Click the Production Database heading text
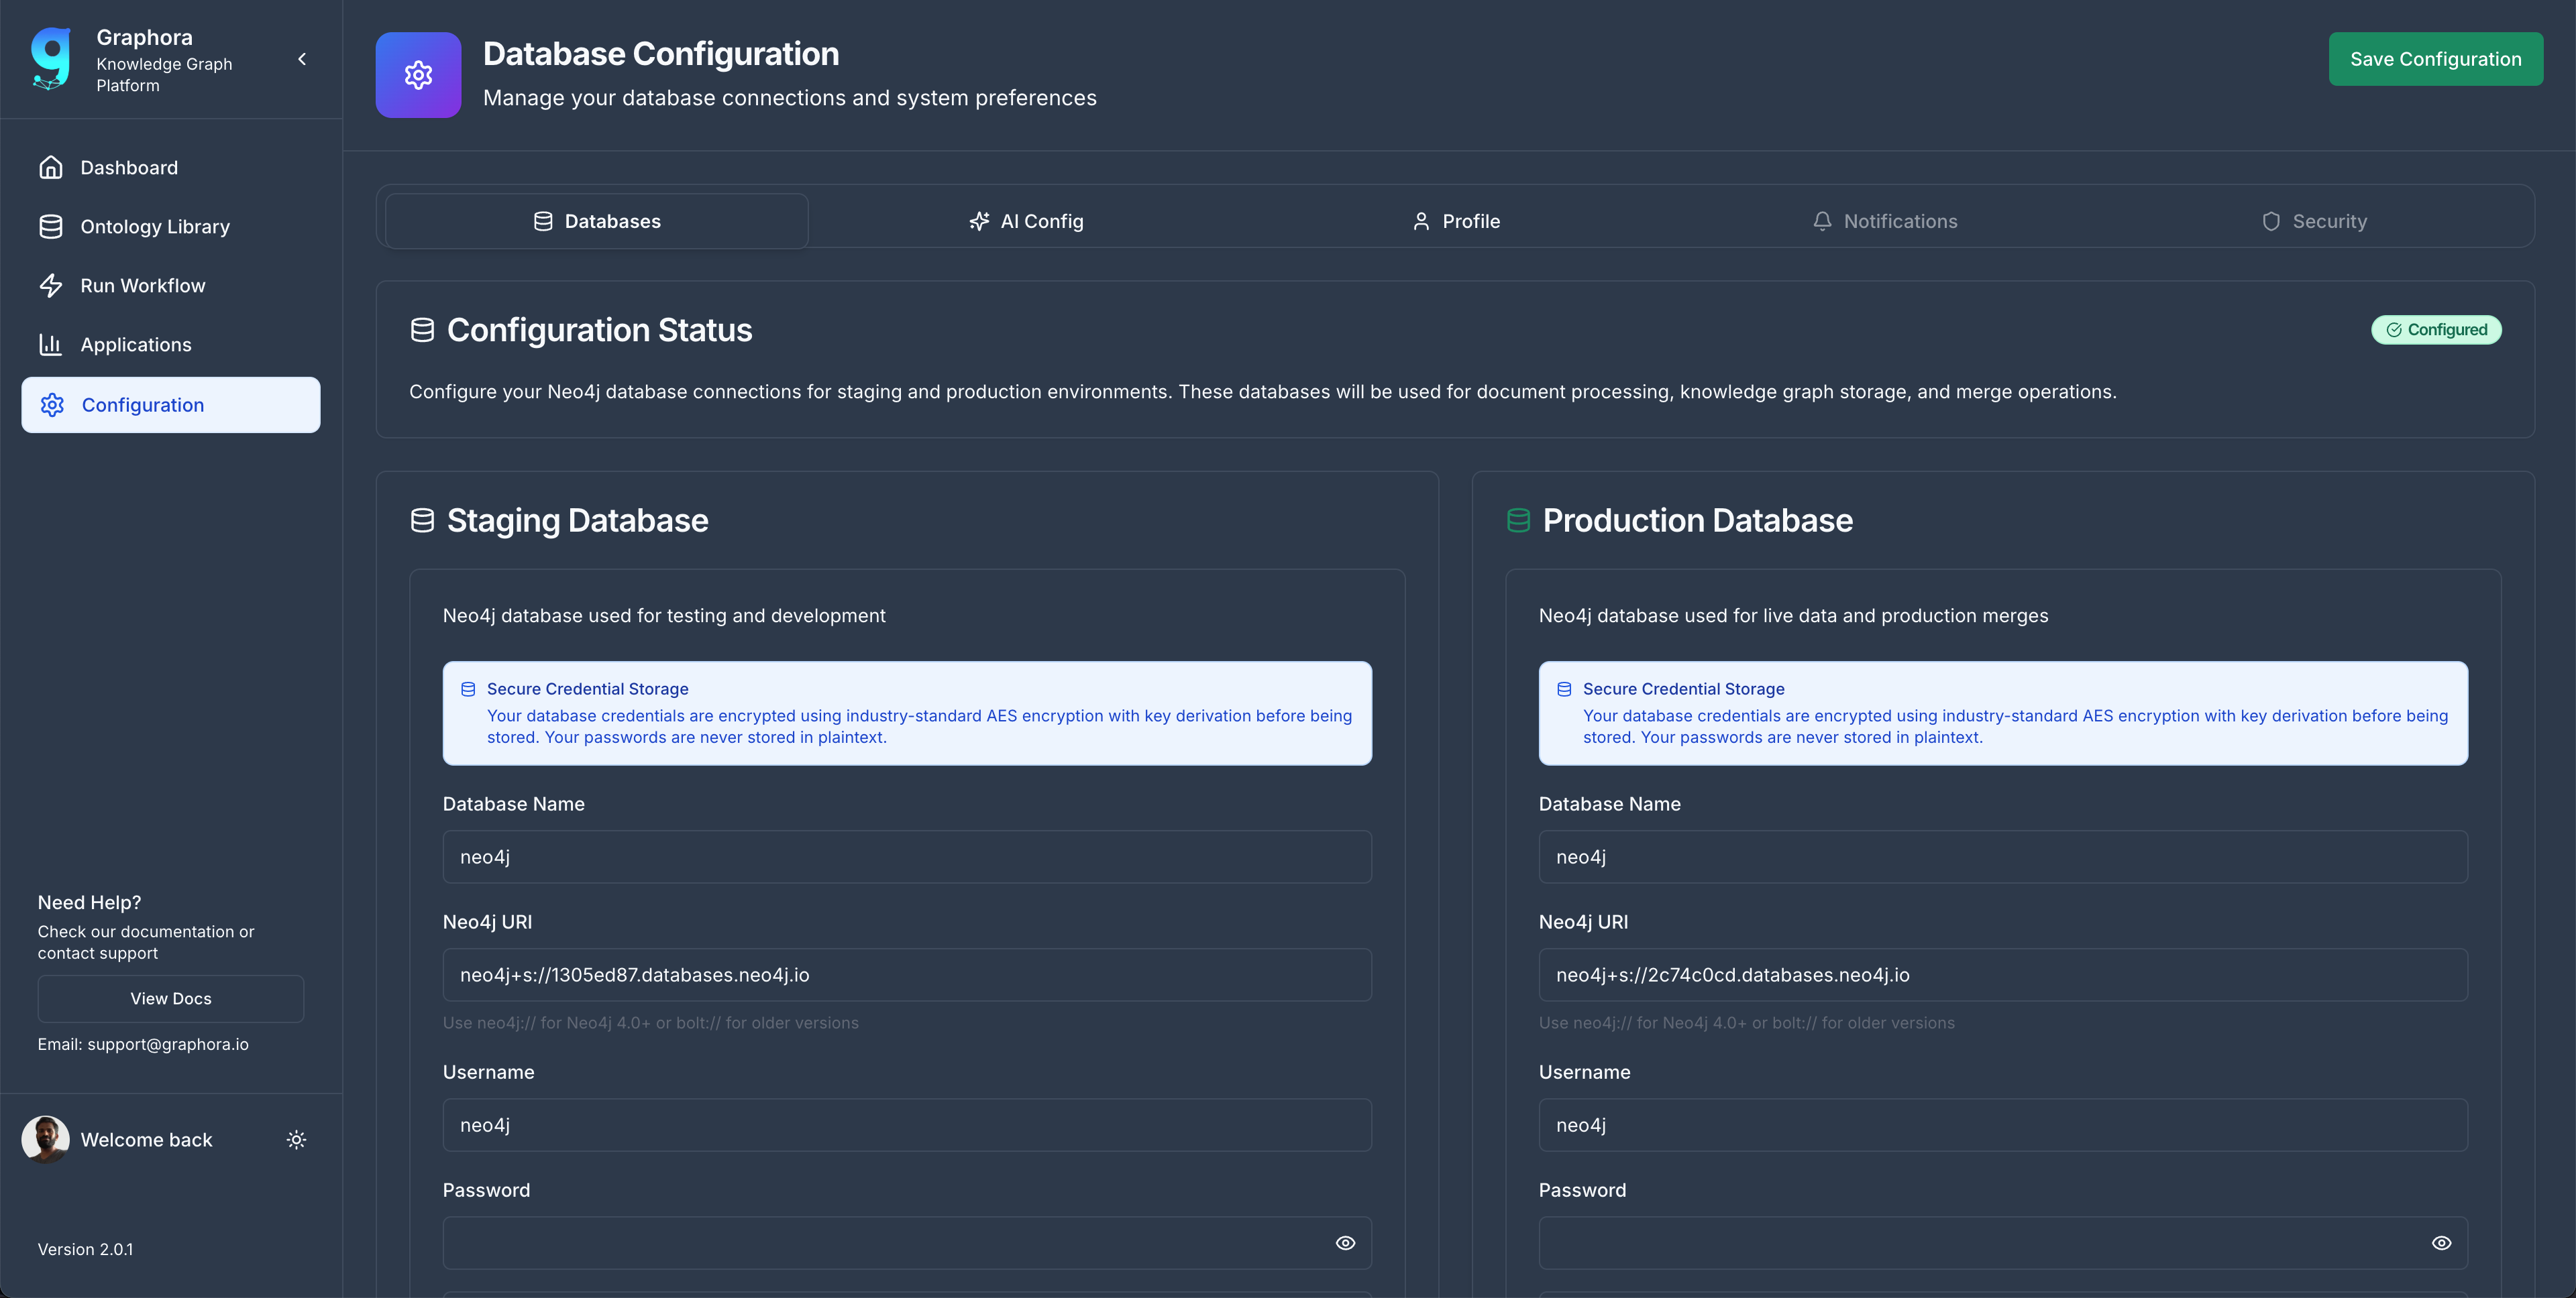Screen dimensions: 2576x1298 1697,520
